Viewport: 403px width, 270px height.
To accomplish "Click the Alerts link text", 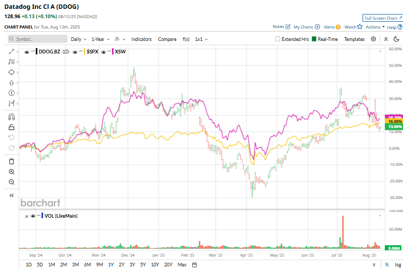I will [329, 27].
